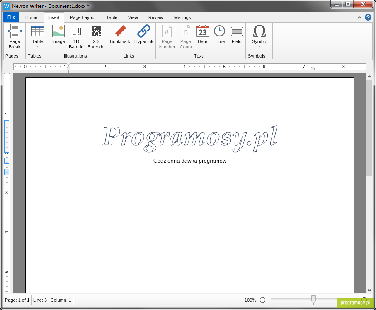Switch to the Mailings tab
Screen dimensions: 376x310
(182, 17)
